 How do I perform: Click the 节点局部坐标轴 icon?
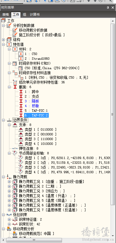click(x=15, y=153)
